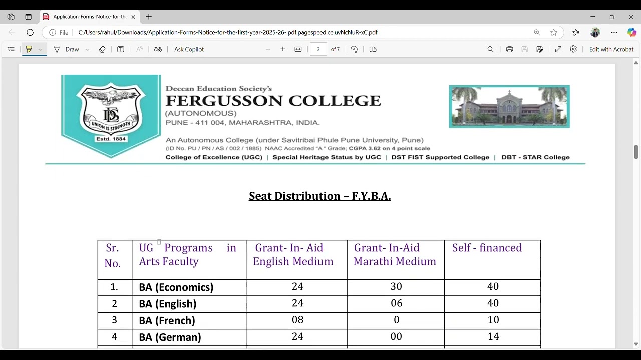Screen dimensions: 641x360
Task: Open the table of contents panel
Action: [x=11, y=49]
